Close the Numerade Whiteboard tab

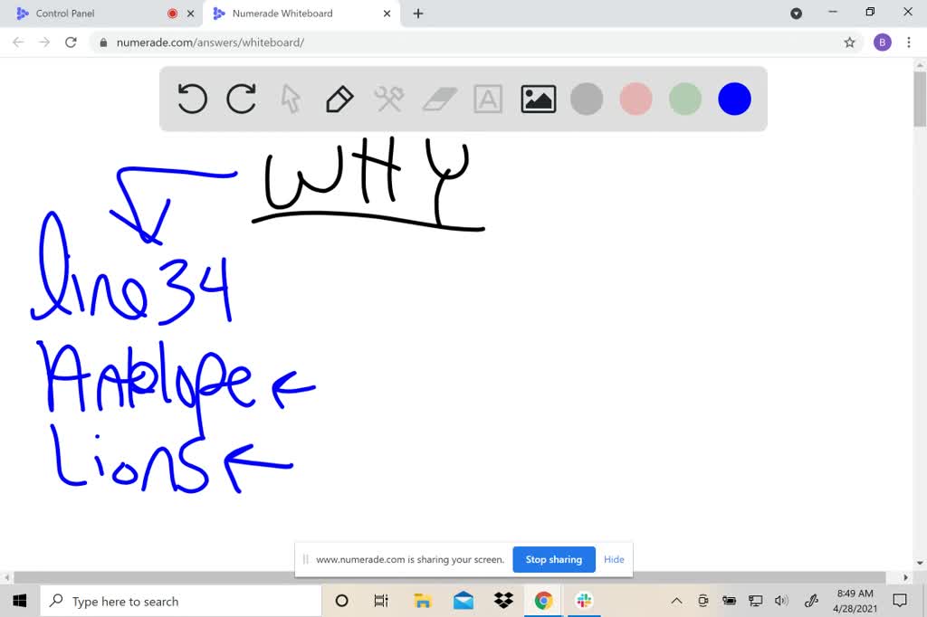coord(387,13)
